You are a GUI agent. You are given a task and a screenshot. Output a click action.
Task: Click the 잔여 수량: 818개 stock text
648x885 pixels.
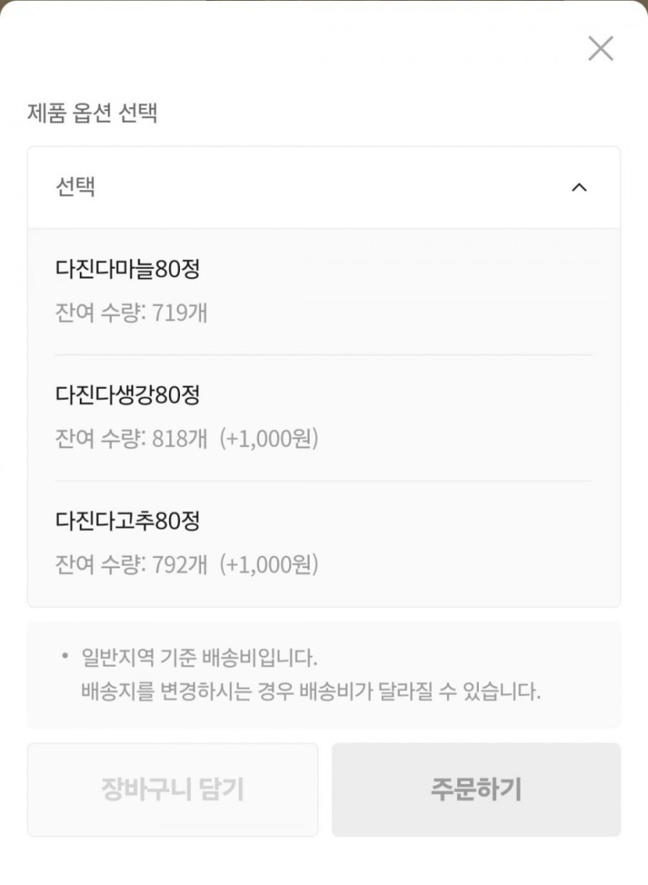pos(131,439)
